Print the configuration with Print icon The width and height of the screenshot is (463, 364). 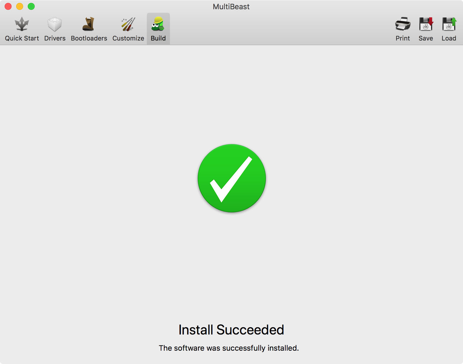(403, 29)
